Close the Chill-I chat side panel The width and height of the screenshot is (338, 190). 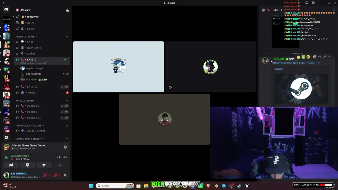[x=334, y=10]
